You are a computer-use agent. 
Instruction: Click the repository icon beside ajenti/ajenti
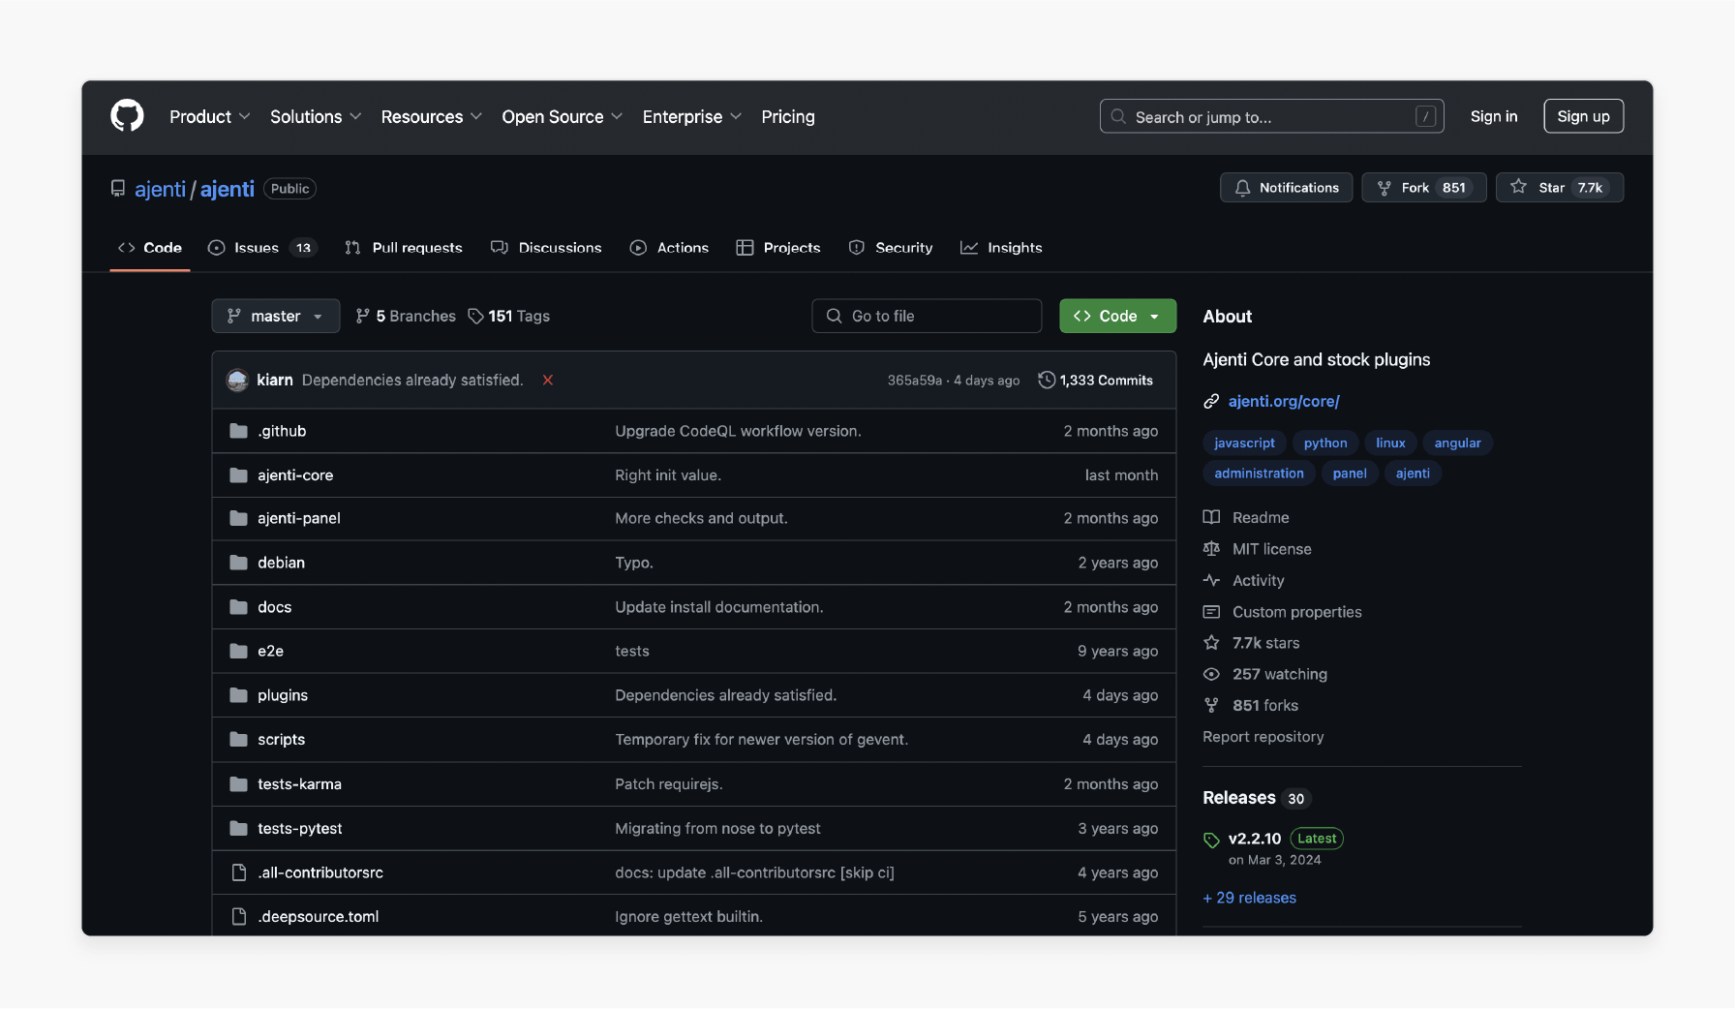[x=118, y=189]
